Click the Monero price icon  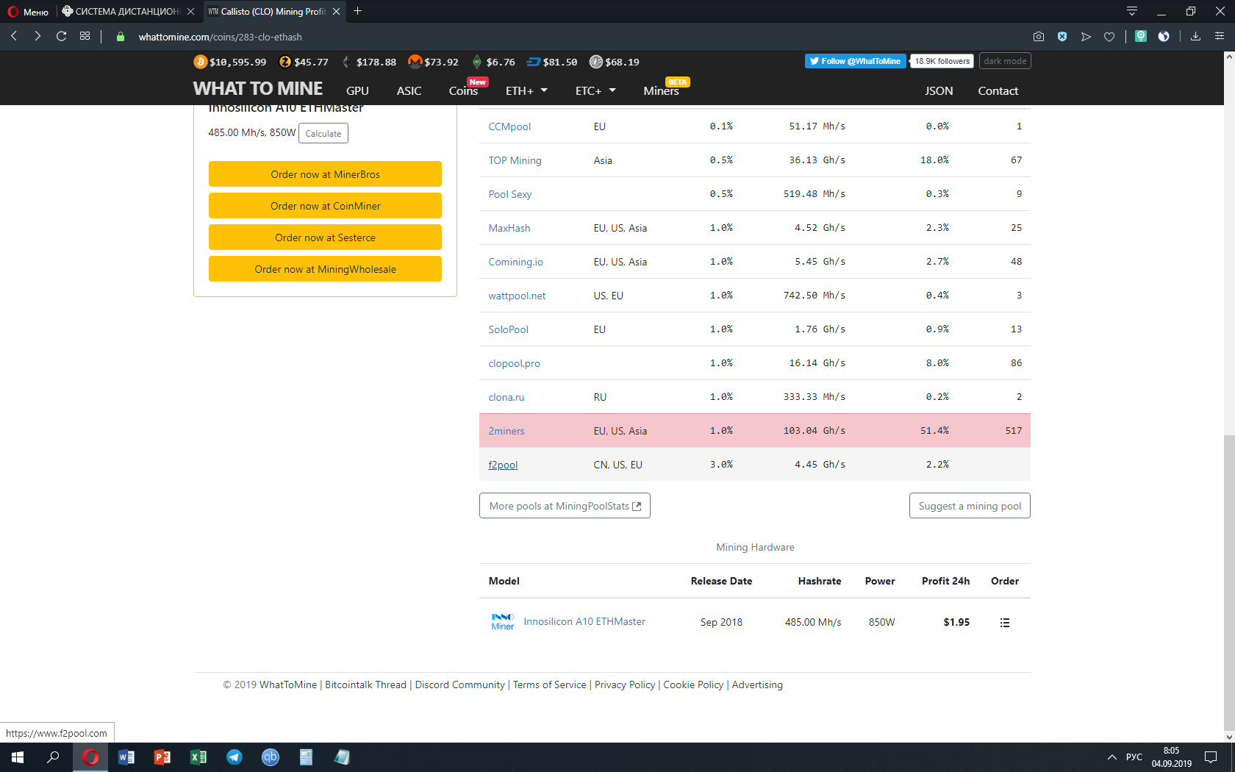click(415, 61)
